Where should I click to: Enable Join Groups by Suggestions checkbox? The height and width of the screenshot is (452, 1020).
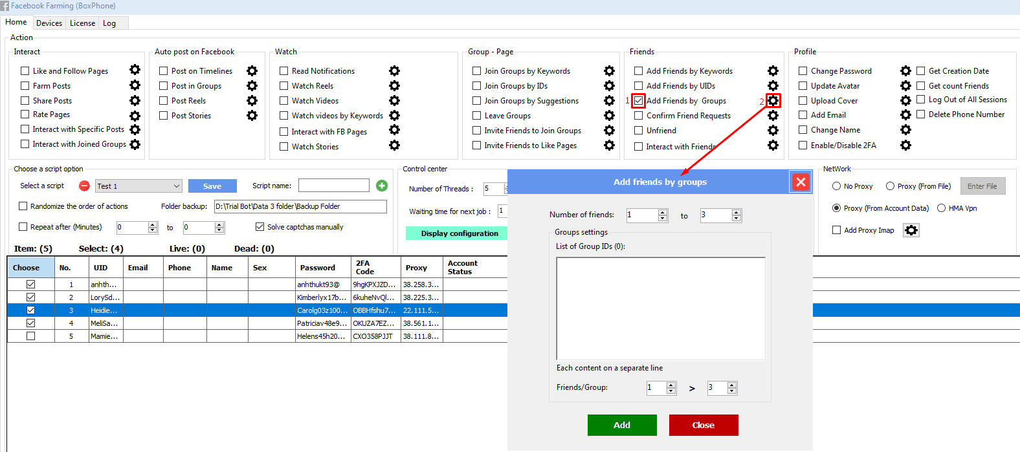point(476,100)
